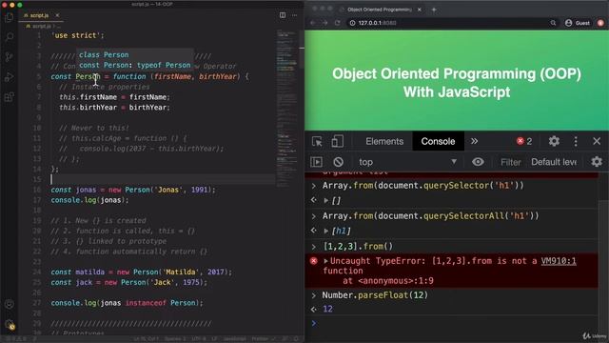Image resolution: width=609 pixels, height=343 pixels.
Task: Expand the Uncaught TypeError message
Action: (x=325, y=261)
